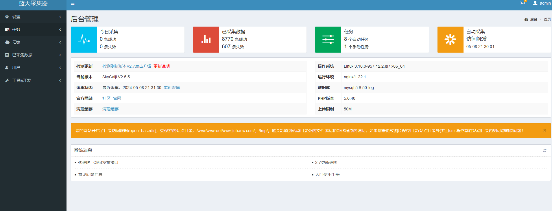The width and height of the screenshot is (552, 211).
Task: Dismiss the orange open_basedir warning
Action: pyautogui.click(x=545, y=130)
